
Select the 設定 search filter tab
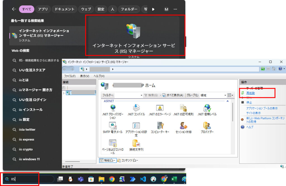point(101,9)
